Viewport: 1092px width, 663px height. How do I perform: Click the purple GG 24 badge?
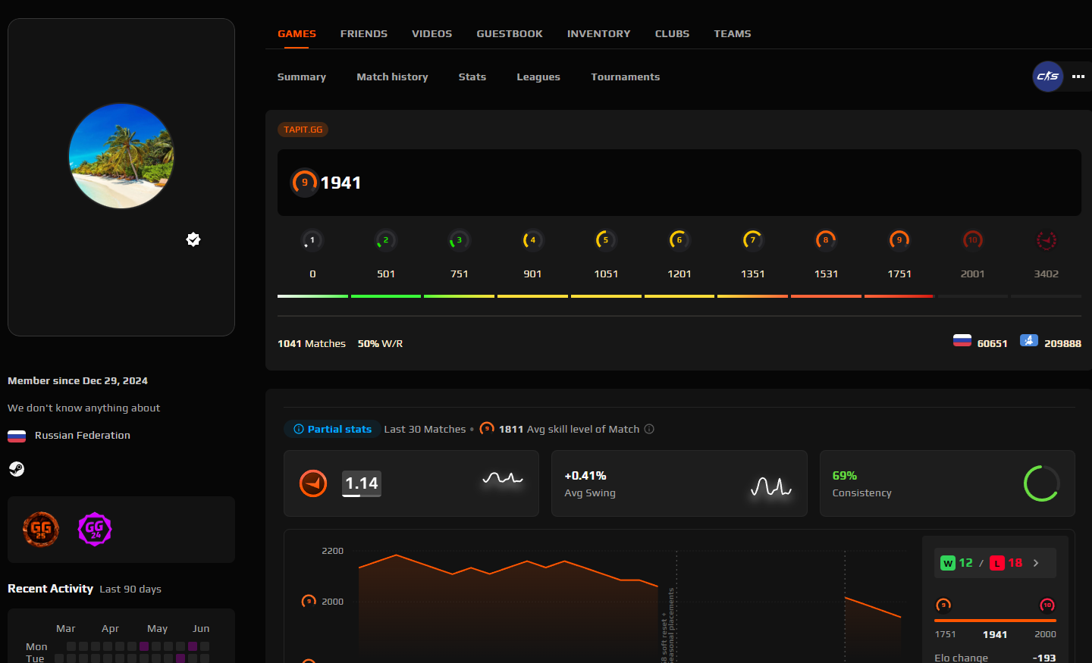pyautogui.click(x=95, y=529)
